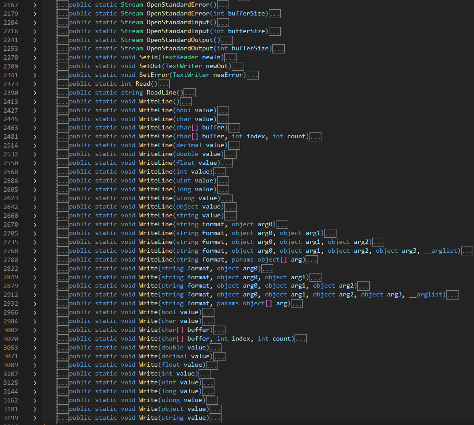Open ellipsis box after int Read()
474x425 pixels.
pyautogui.click(x=164, y=84)
